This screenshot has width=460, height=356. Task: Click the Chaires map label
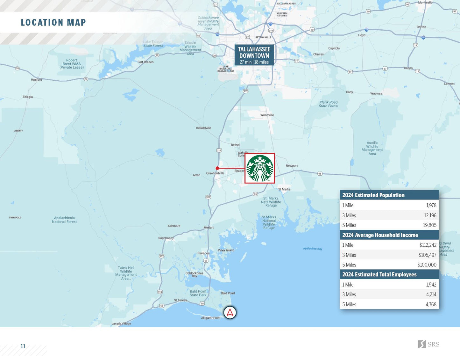click(x=318, y=54)
